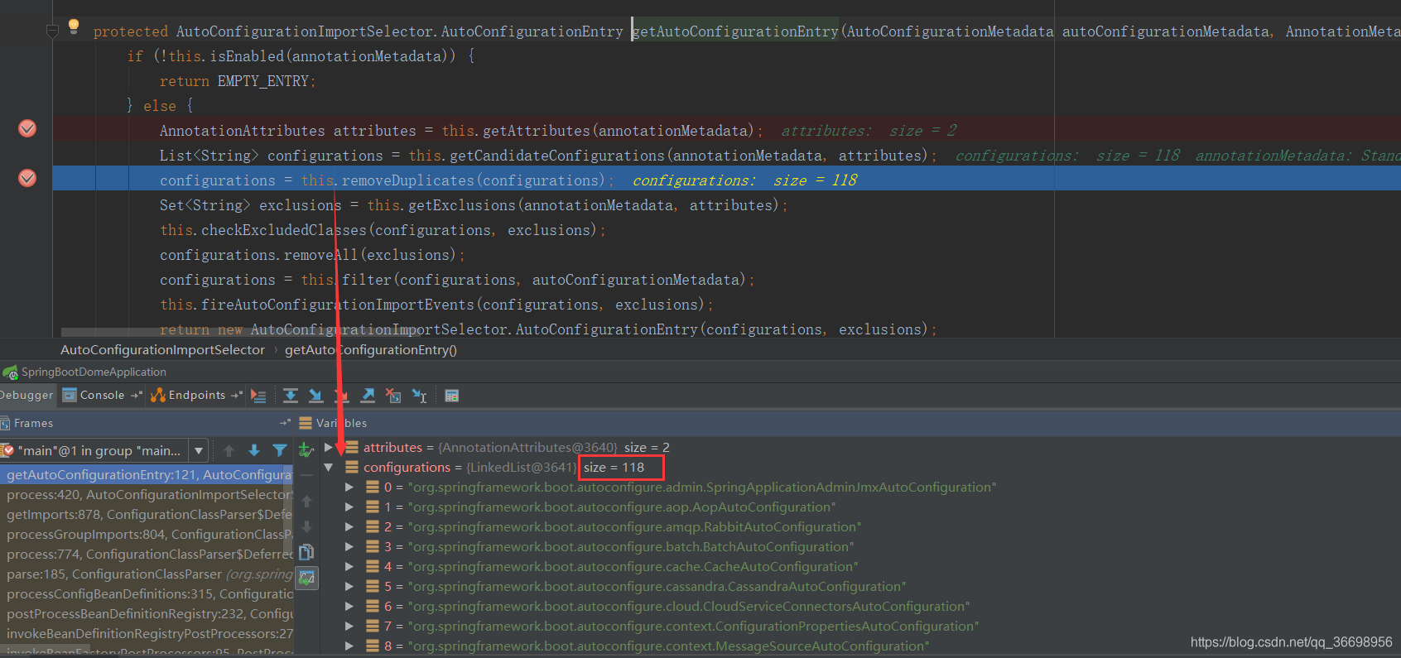Click AutoConfigurationImportSelector breadcrumb
The width and height of the screenshot is (1401, 658).
point(162,350)
